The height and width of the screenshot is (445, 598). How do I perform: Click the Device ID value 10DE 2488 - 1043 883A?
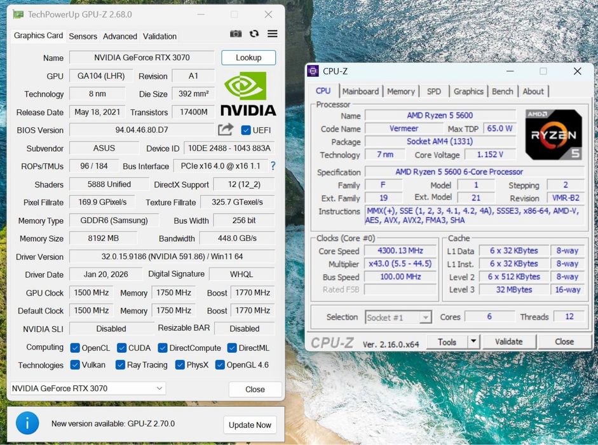tap(229, 148)
